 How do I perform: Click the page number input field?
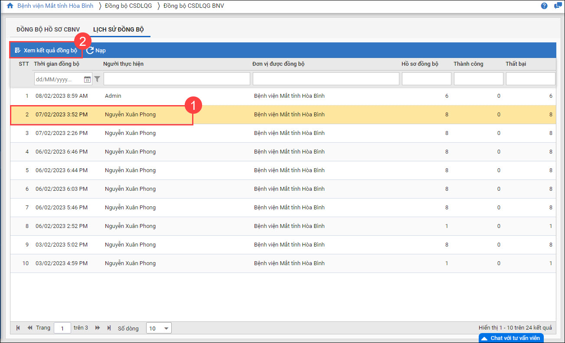pyautogui.click(x=62, y=328)
